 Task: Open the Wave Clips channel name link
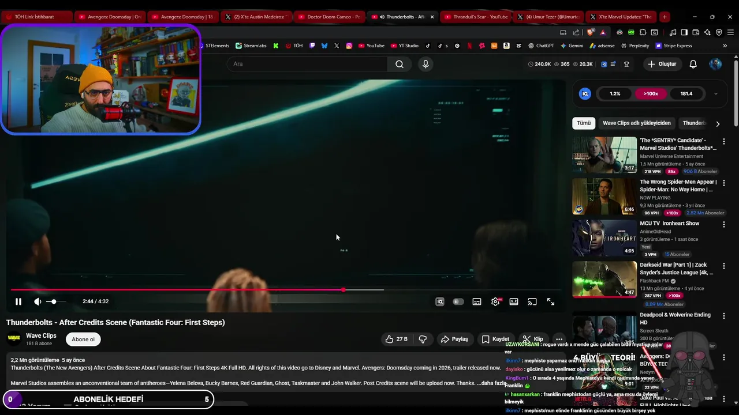tap(41, 335)
